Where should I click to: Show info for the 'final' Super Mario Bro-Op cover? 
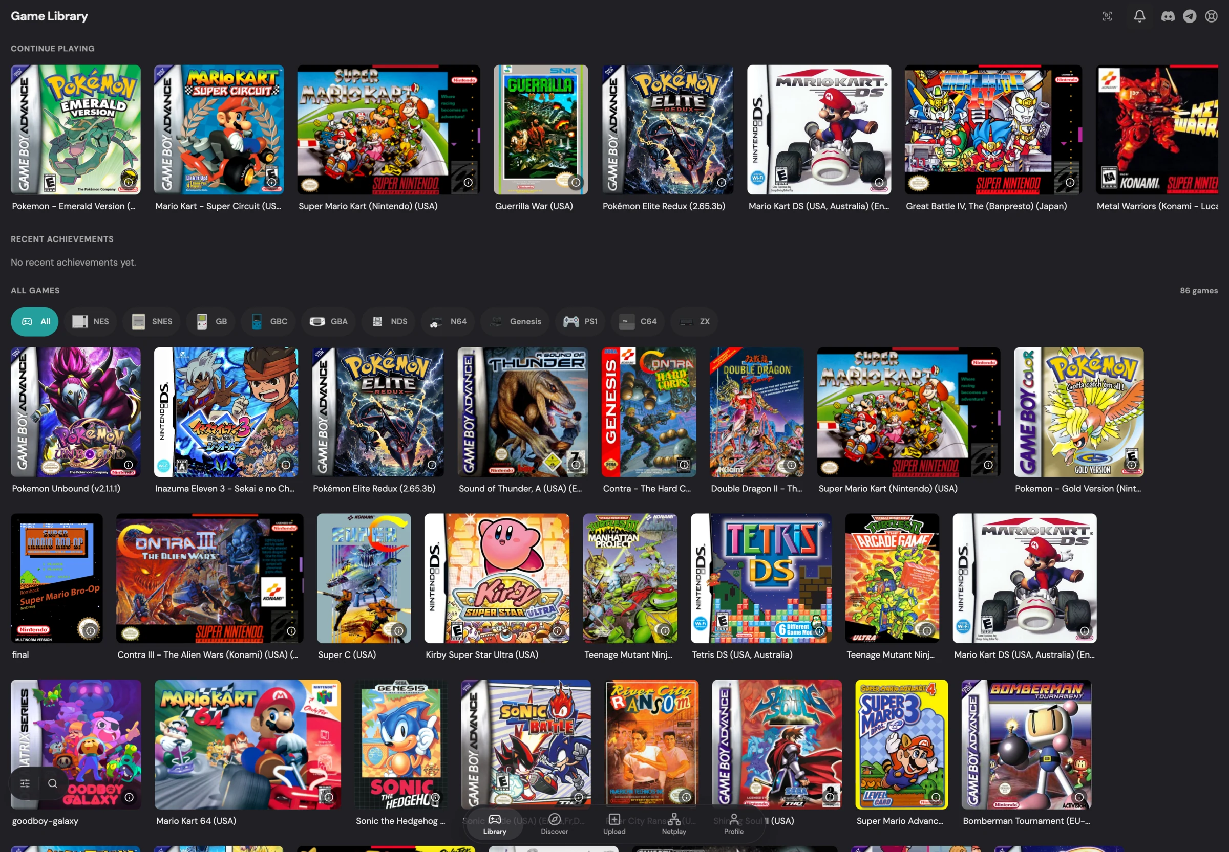90,630
